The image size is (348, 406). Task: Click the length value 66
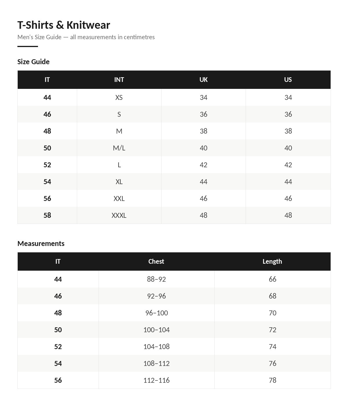pyautogui.click(x=272, y=279)
